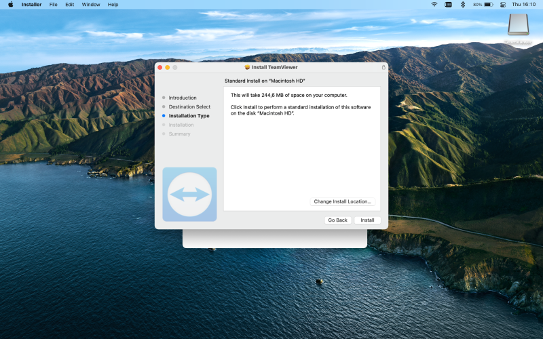Click the battery status icon
The height and width of the screenshot is (339, 543).
[483, 5]
